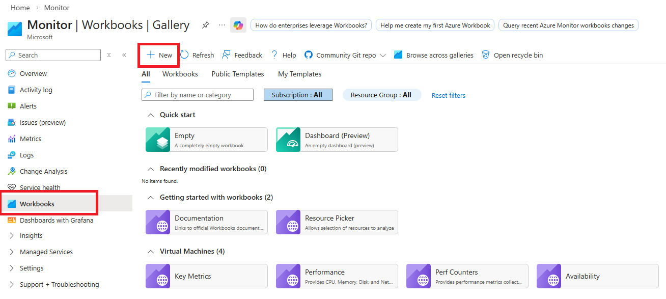666x299 pixels.
Task: Reset the gallery filters
Action: pyautogui.click(x=448, y=95)
